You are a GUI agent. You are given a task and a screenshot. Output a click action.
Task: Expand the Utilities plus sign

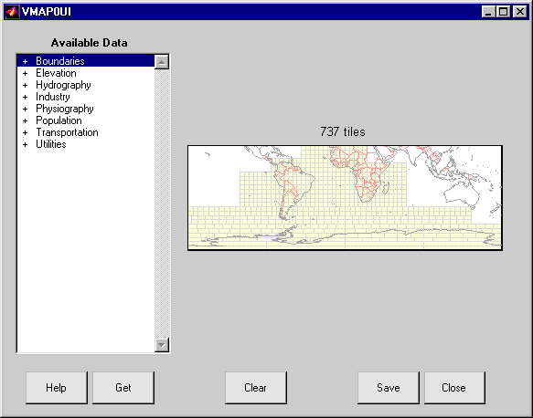(26, 144)
